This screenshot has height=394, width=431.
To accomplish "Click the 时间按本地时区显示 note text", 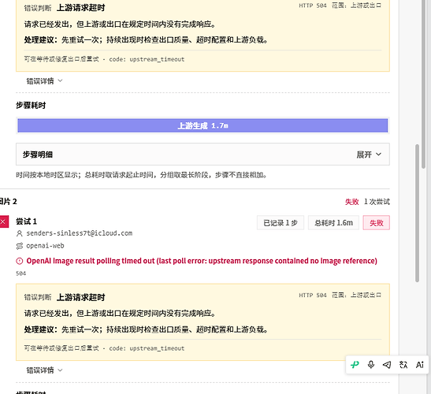I will point(141,175).
